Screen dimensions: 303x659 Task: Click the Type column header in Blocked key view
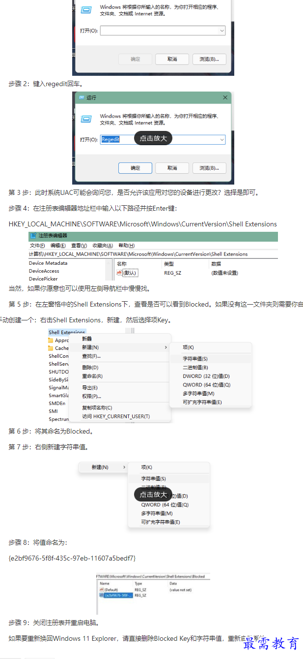coord(138,583)
